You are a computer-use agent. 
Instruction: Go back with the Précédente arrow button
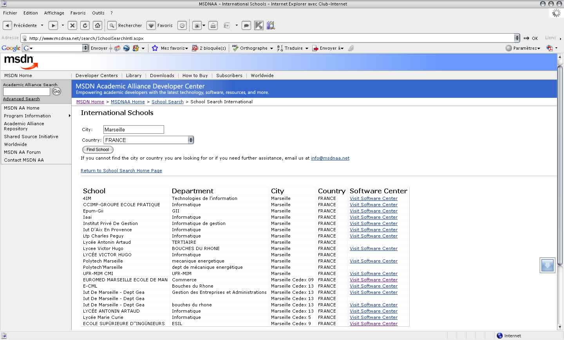tap(7, 25)
